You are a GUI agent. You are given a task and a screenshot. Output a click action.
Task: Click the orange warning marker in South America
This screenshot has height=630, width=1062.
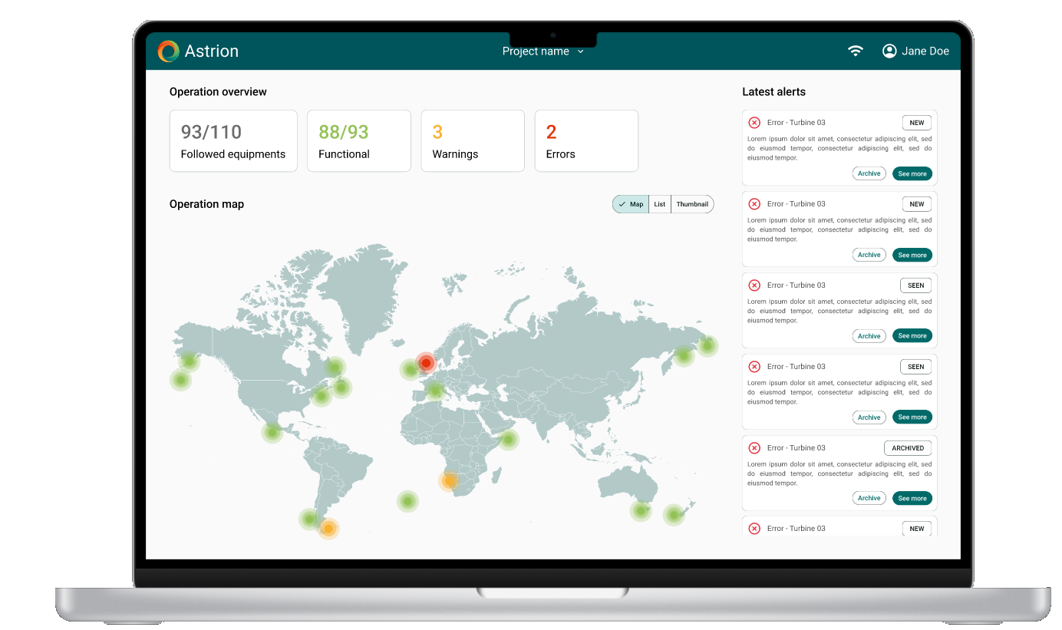pos(328,529)
